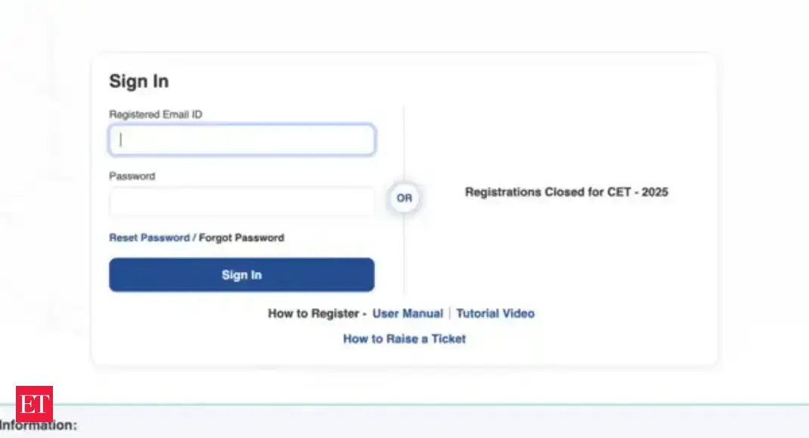Click the separator between User Manual and Tutorial Video
The height and width of the screenshot is (438, 809).
coord(450,313)
